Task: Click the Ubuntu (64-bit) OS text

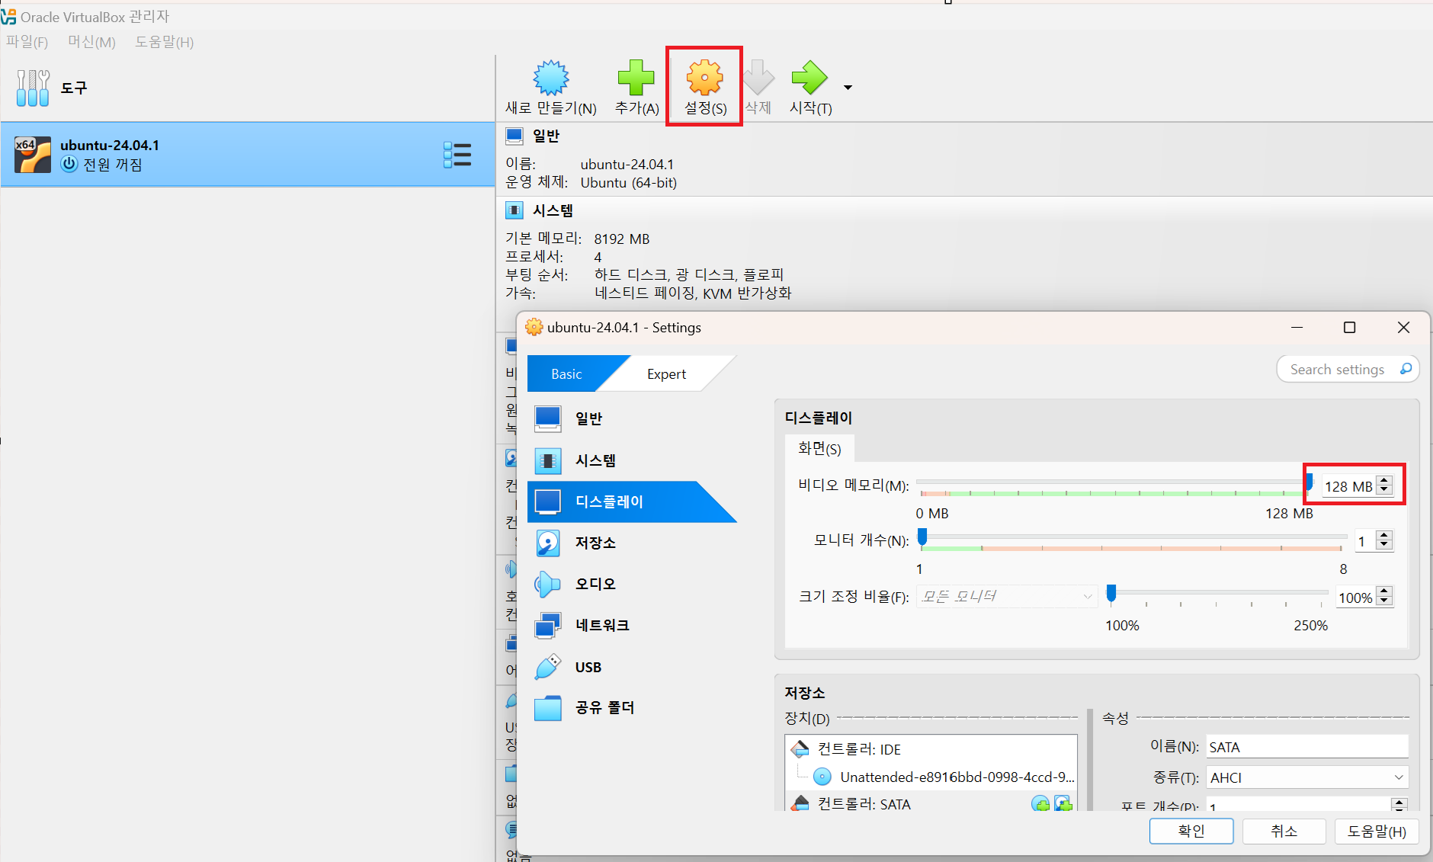Action: 629,182
